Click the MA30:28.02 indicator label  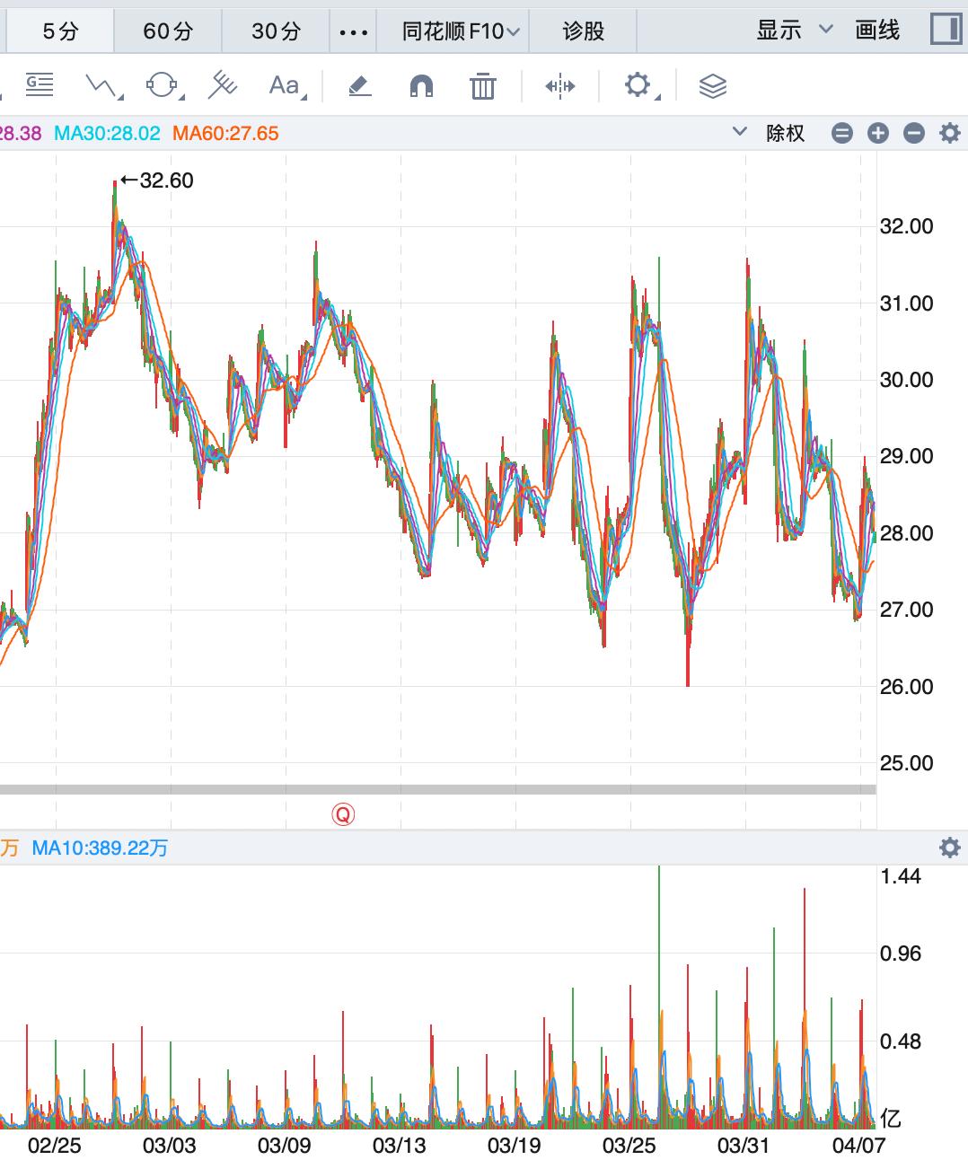click(x=107, y=134)
